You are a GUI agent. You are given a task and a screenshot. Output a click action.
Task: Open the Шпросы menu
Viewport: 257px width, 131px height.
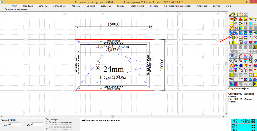coord(43,6)
